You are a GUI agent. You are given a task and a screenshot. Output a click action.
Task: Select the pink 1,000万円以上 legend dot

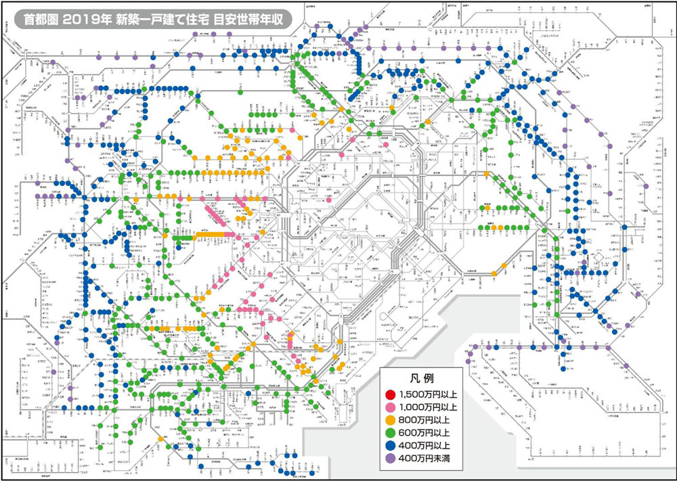[x=389, y=408]
